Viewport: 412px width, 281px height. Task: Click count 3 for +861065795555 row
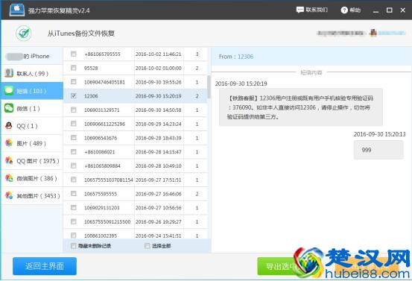197,54
